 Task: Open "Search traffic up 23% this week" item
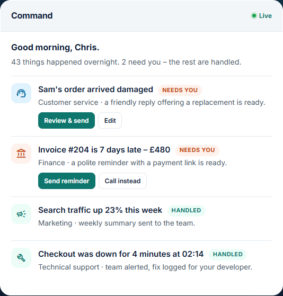[100, 210]
